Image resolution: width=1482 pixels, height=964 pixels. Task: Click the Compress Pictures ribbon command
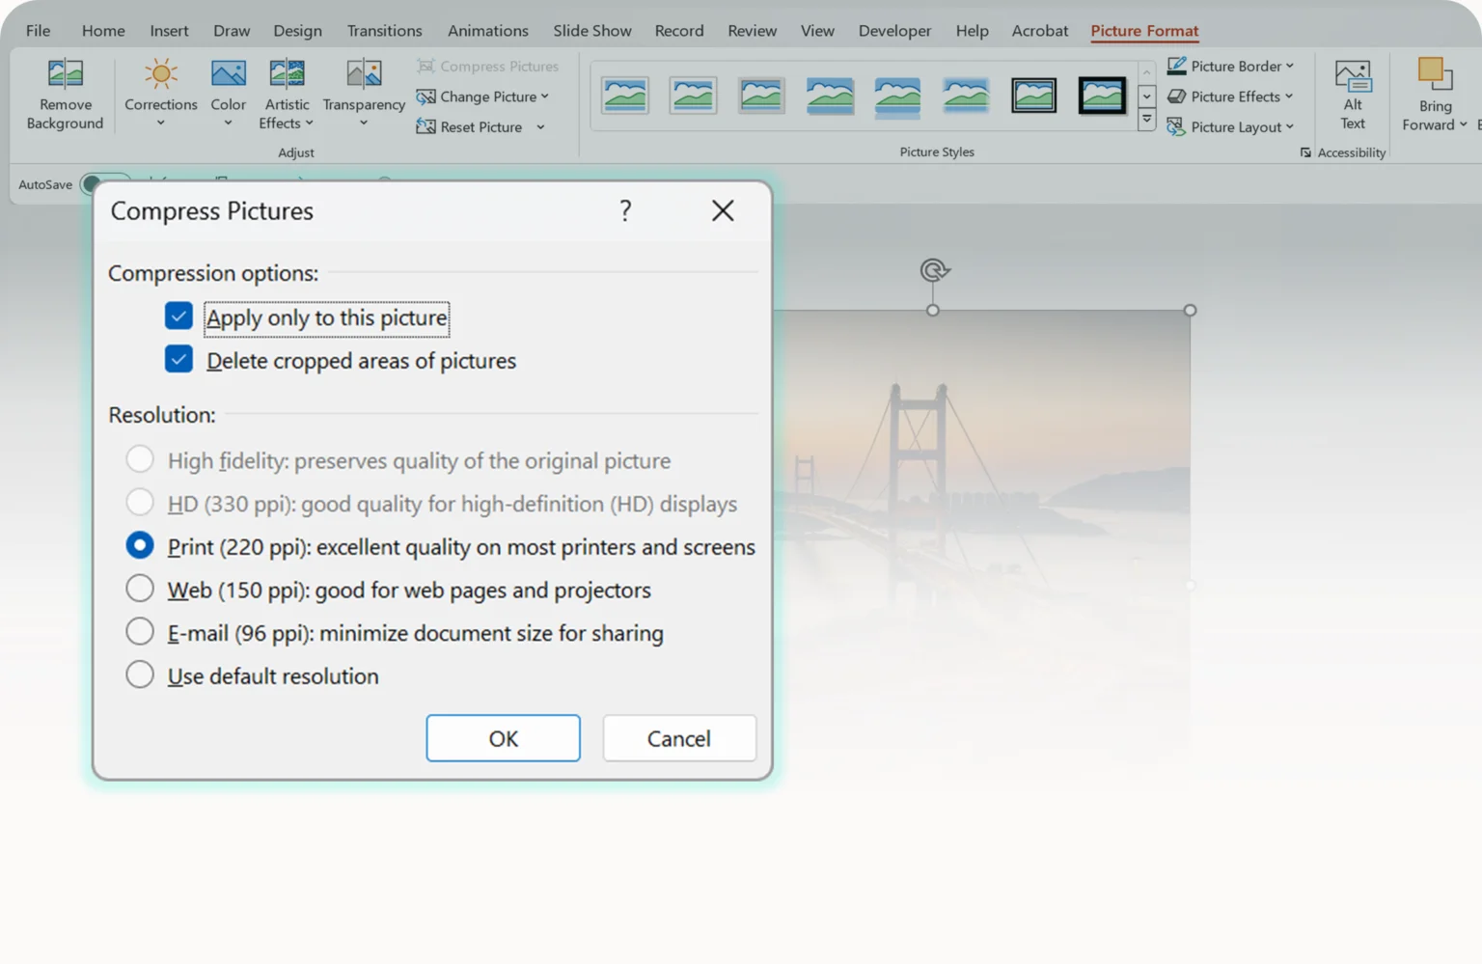(488, 66)
